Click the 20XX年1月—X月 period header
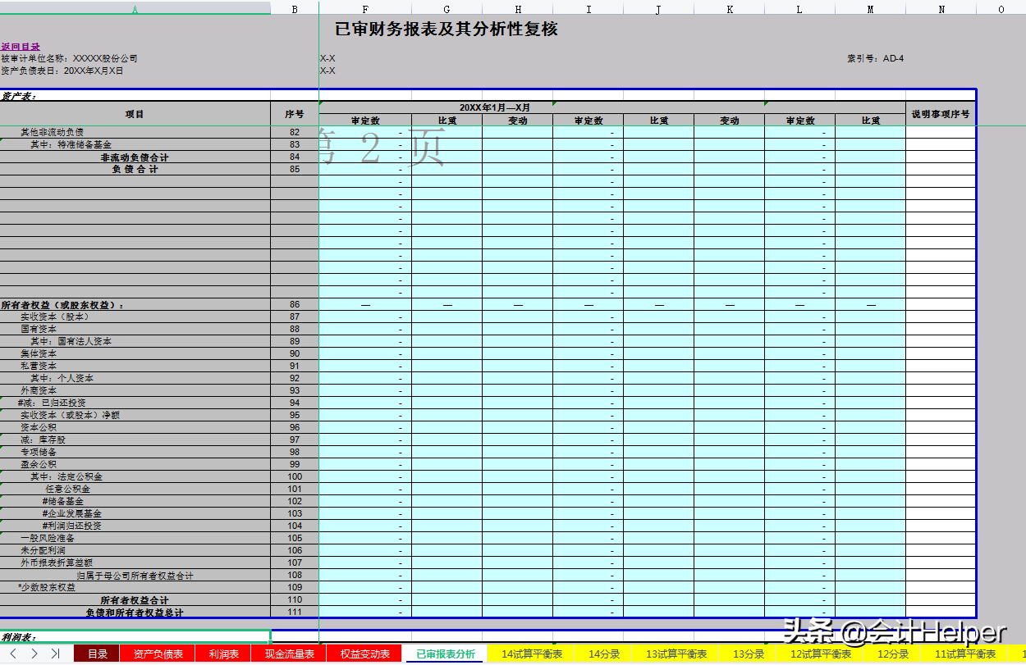Image resolution: width=1026 pixels, height=665 pixels. 495,107
